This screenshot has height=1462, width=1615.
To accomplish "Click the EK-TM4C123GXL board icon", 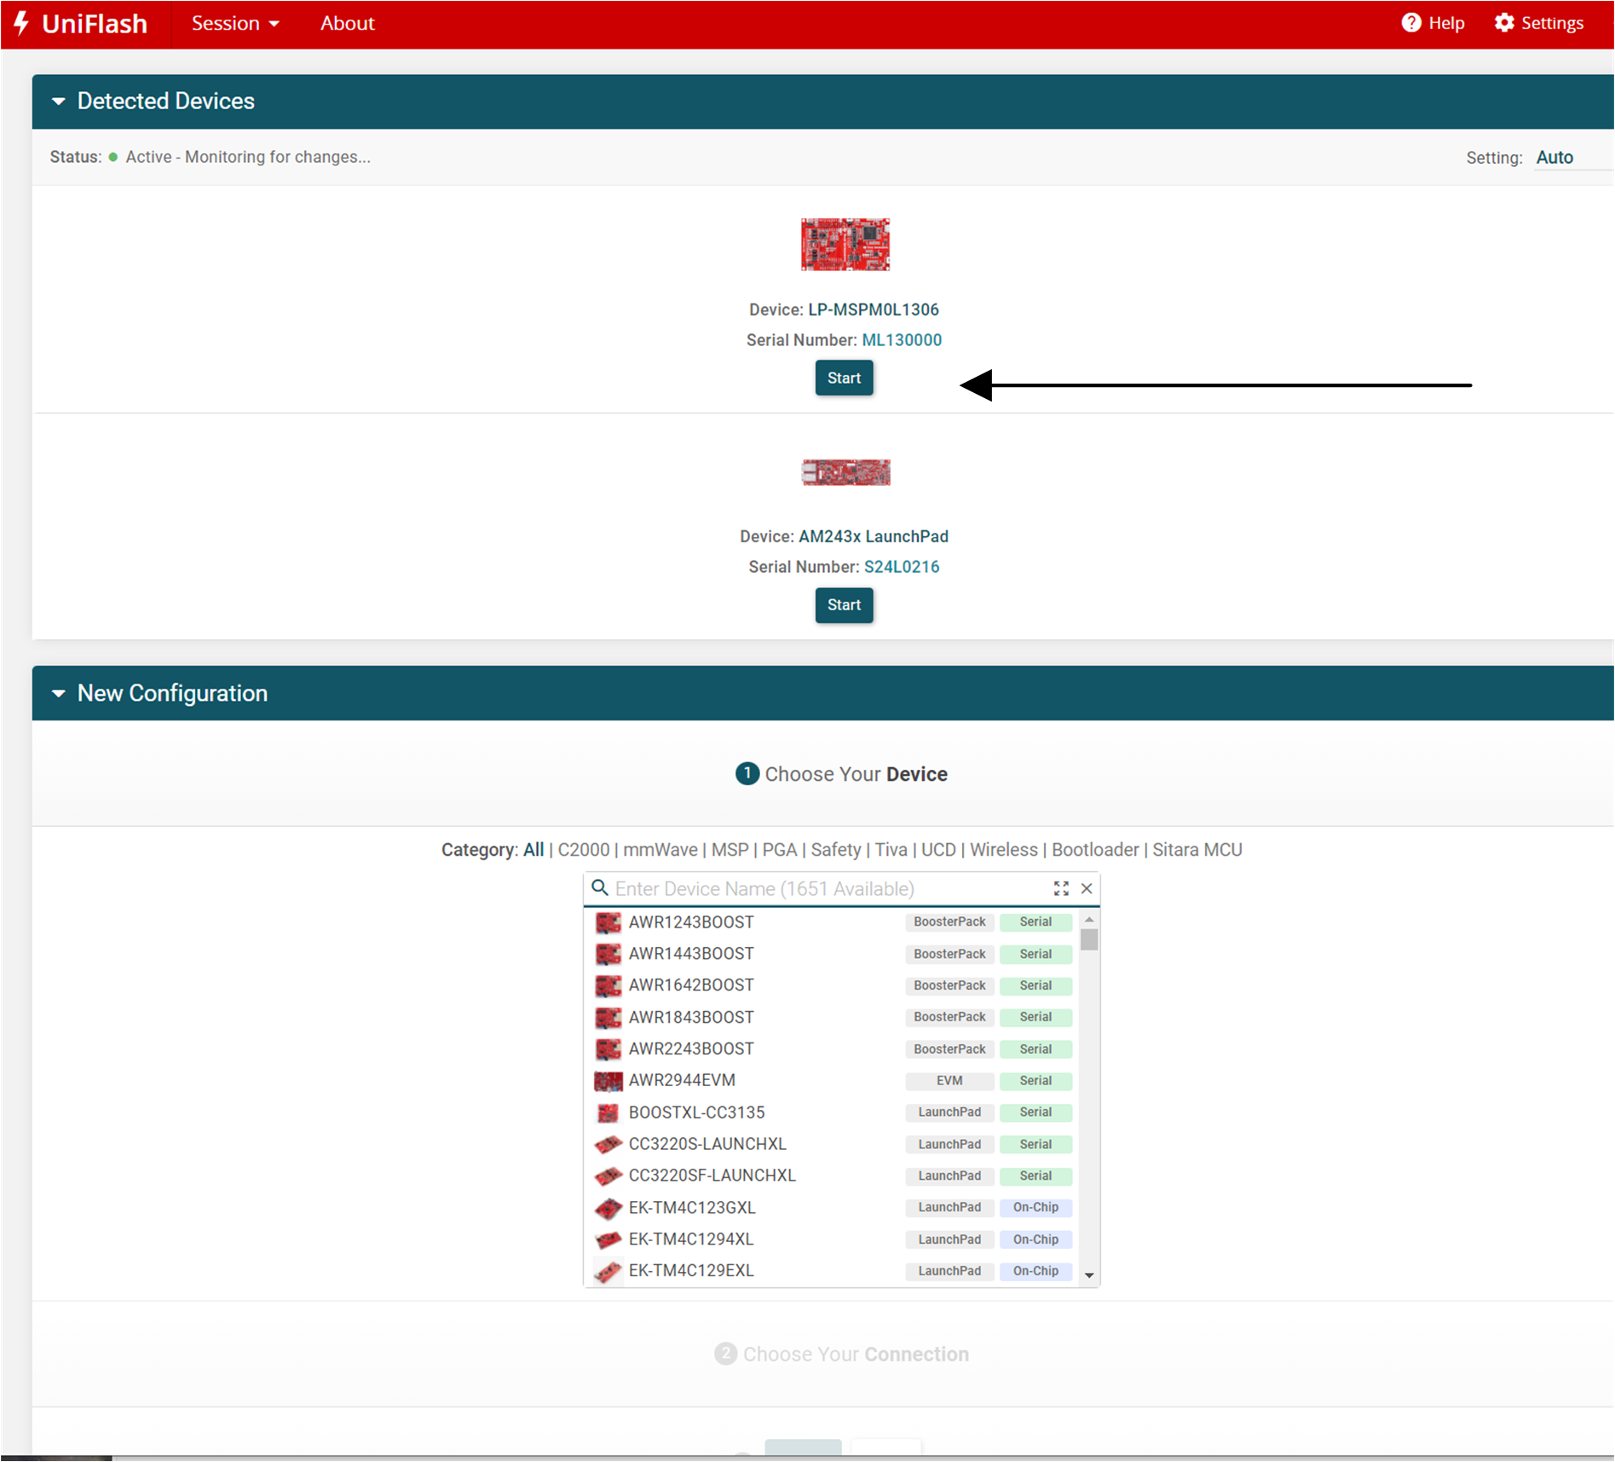I will 608,1208.
